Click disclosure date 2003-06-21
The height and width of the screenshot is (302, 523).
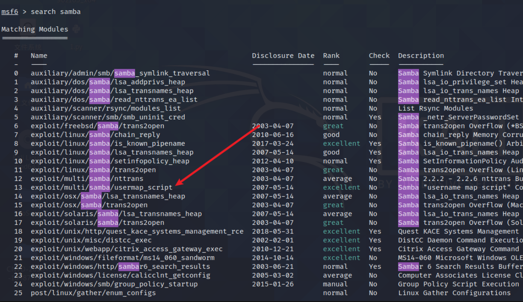(273, 267)
